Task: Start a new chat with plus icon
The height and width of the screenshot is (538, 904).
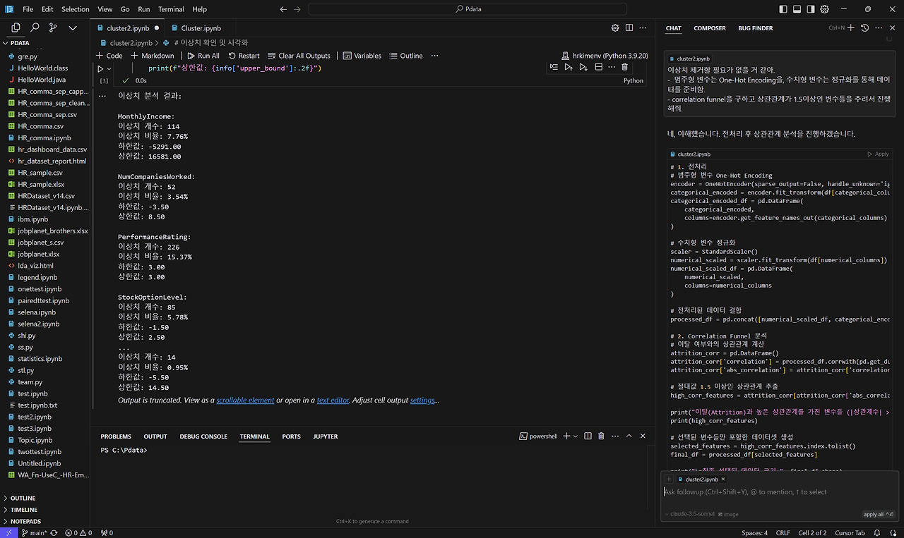Action: 851,28
